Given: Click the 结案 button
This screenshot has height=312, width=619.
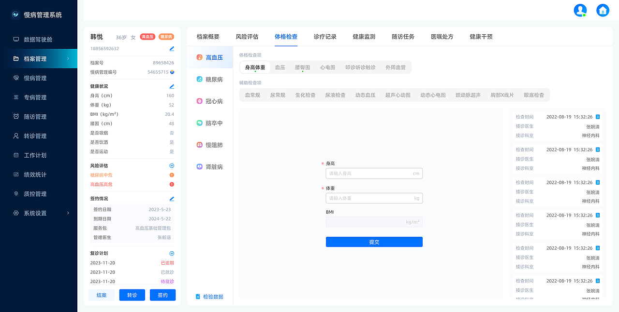Looking at the screenshot, I should pyautogui.click(x=102, y=295).
